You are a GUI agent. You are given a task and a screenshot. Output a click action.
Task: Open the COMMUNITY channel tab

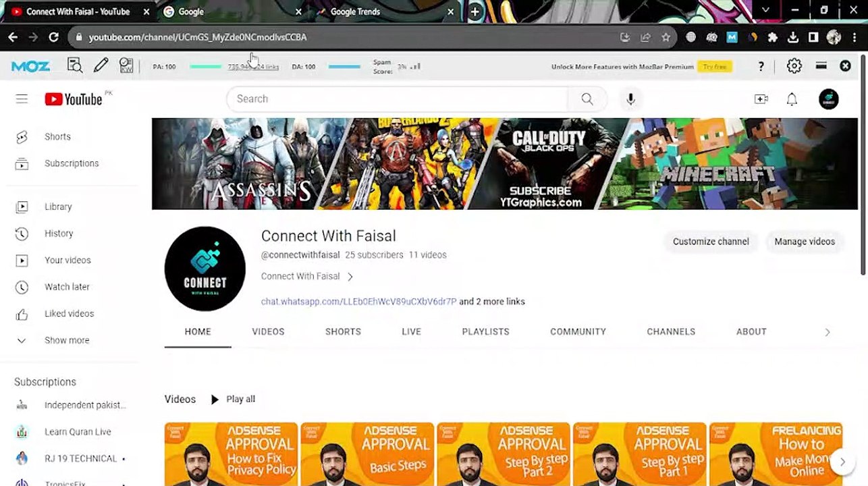pos(578,331)
